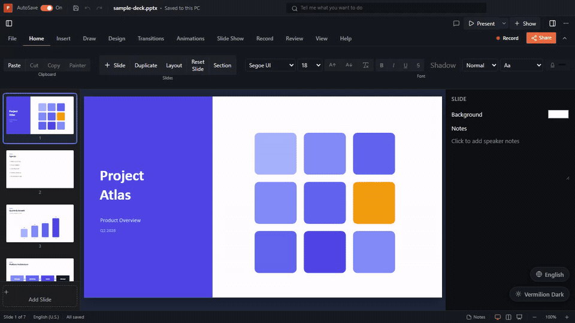Open the Aa text case dropdown
The height and width of the screenshot is (323, 575).
click(x=522, y=65)
